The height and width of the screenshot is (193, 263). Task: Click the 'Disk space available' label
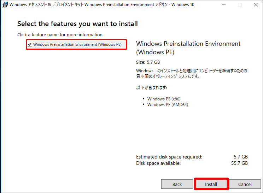158,163
